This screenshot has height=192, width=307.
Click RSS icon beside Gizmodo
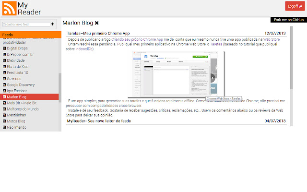(x=4, y=79)
